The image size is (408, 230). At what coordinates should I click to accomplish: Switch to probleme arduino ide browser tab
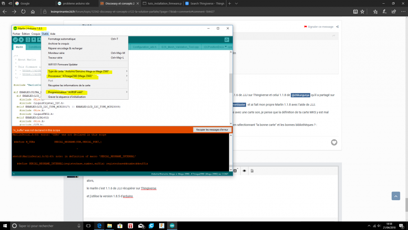click(77, 3)
